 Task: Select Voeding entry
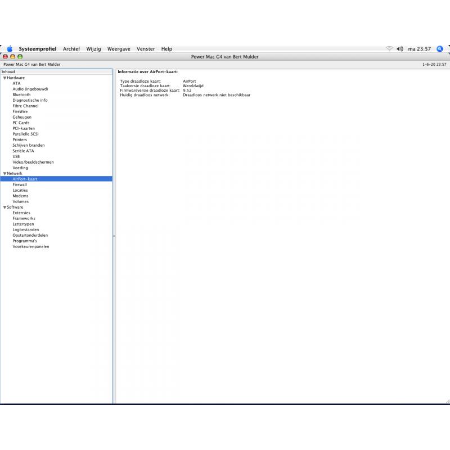tap(20, 168)
